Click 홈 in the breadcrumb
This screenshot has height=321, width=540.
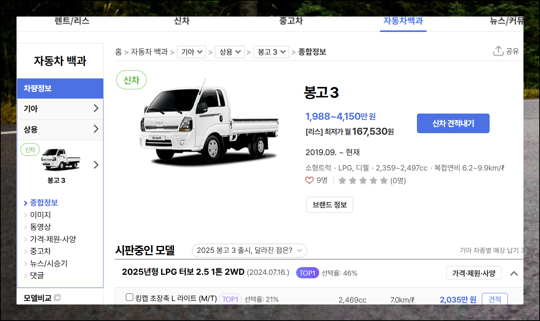118,52
